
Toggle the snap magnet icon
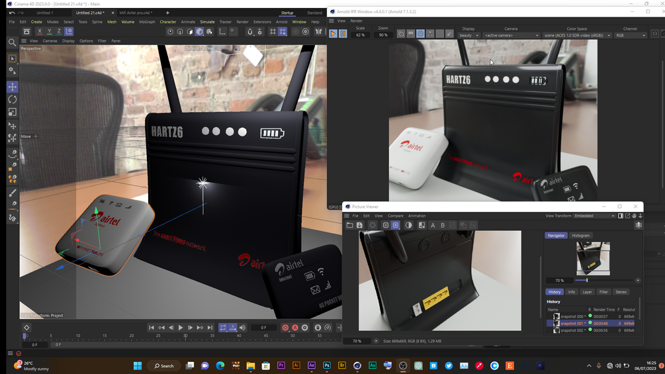250,31
